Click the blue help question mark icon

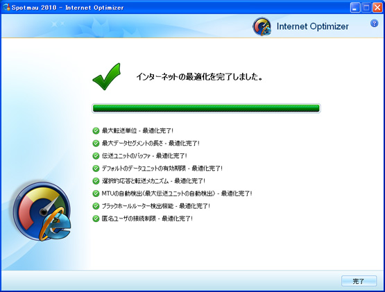(x=374, y=24)
